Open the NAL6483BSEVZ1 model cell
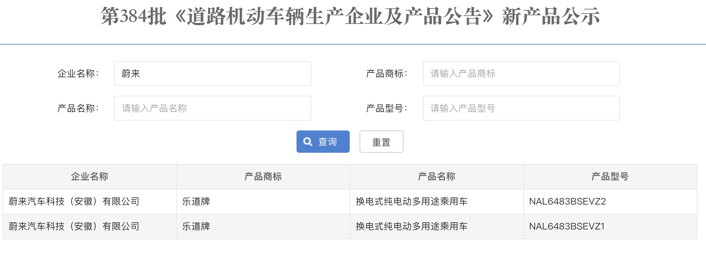The image size is (706, 257). (566, 227)
